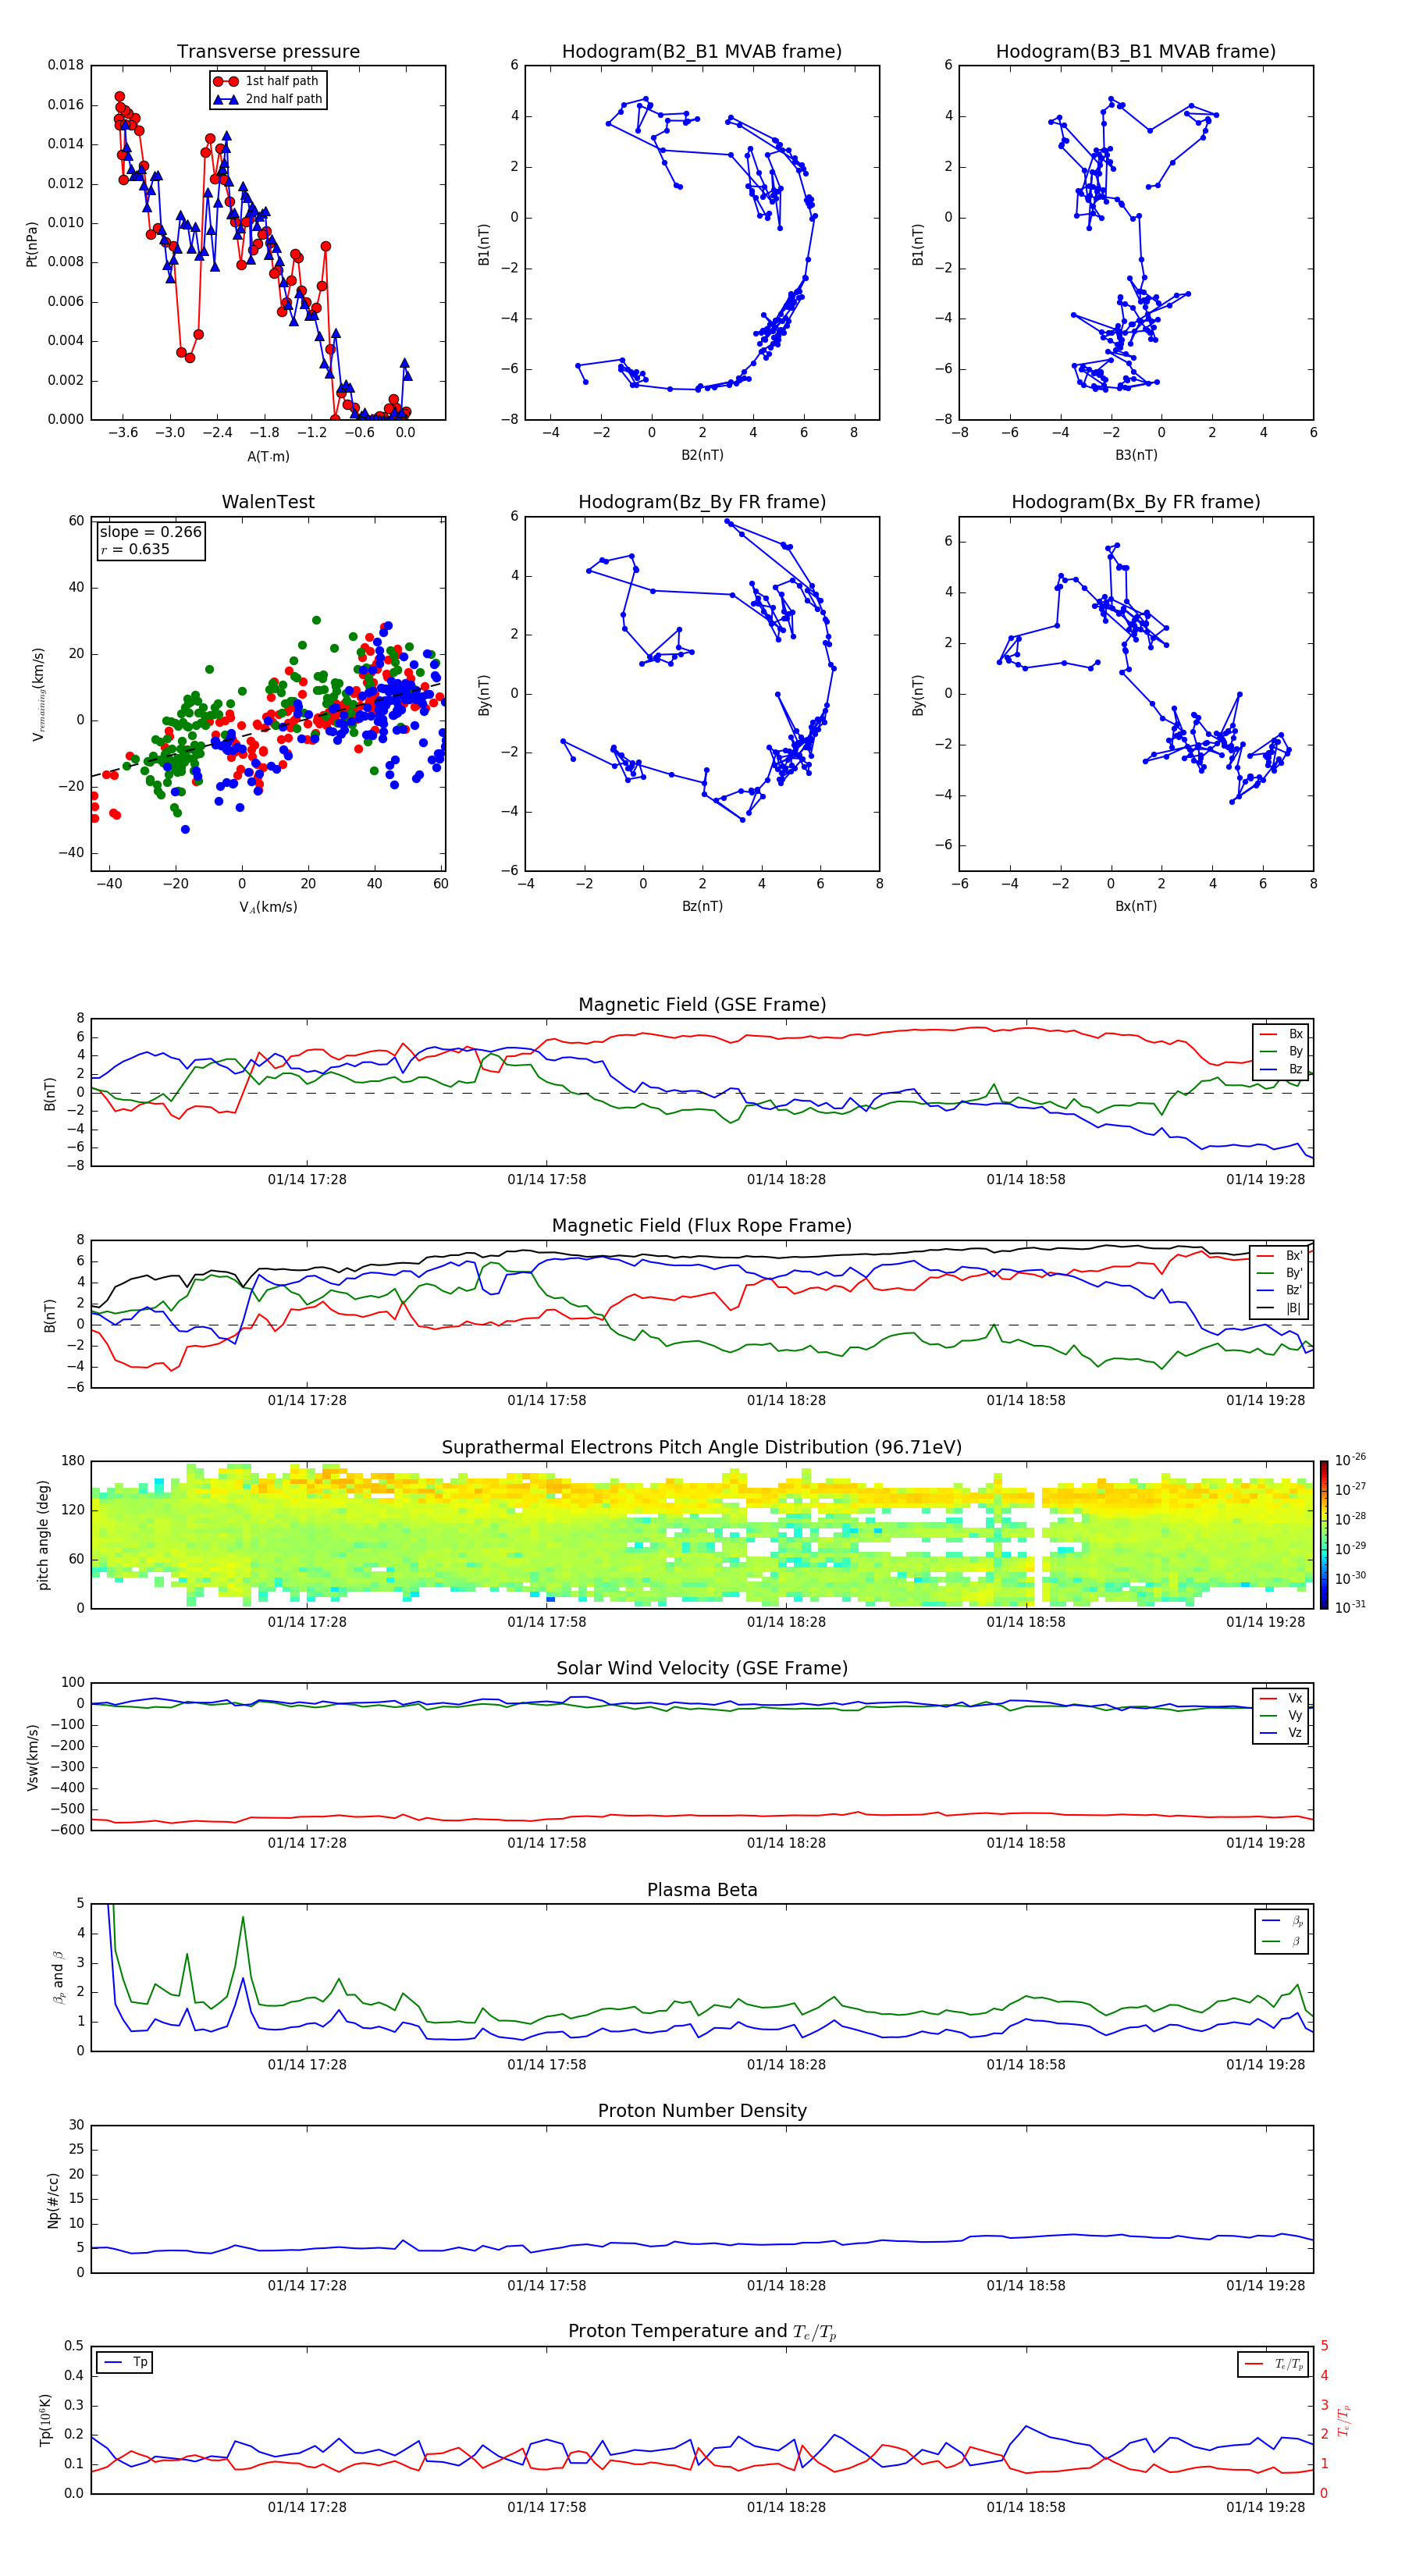Image resolution: width=1405 pixels, height=2576 pixels.
Task: Click the 'WalenTest' plot title
Action: [x=268, y=502]
